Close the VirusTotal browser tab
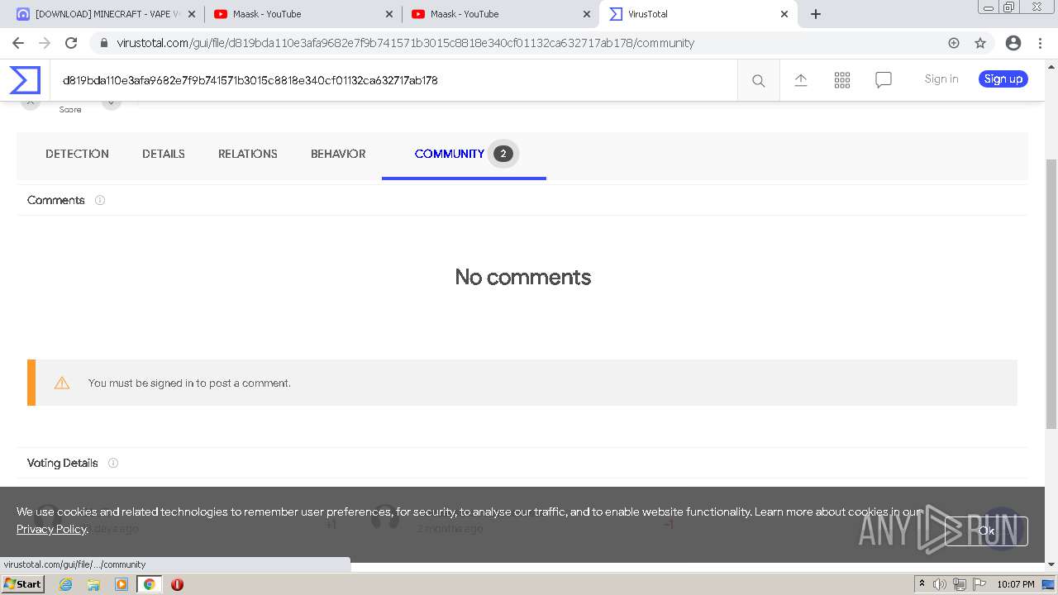The image size is (1058, 595). pos(784,14)
